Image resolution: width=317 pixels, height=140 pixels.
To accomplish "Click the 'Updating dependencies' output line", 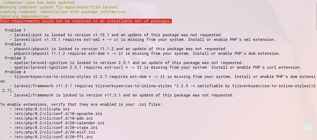I will (24, 16).
